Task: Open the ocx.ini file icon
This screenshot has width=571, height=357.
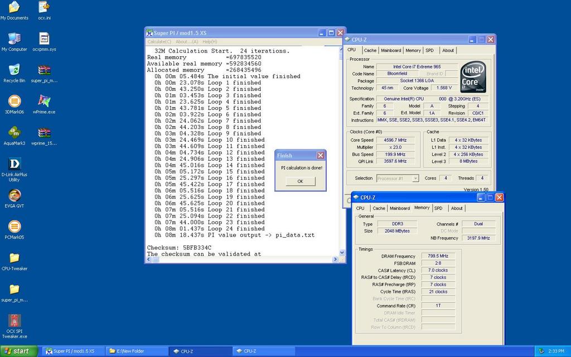Action: (x=44, y=7)
